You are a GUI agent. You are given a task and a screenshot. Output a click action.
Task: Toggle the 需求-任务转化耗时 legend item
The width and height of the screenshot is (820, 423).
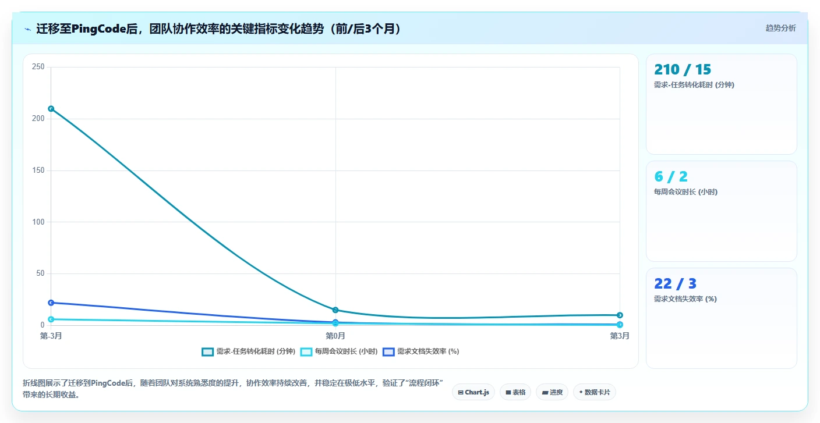coord(249,351)
